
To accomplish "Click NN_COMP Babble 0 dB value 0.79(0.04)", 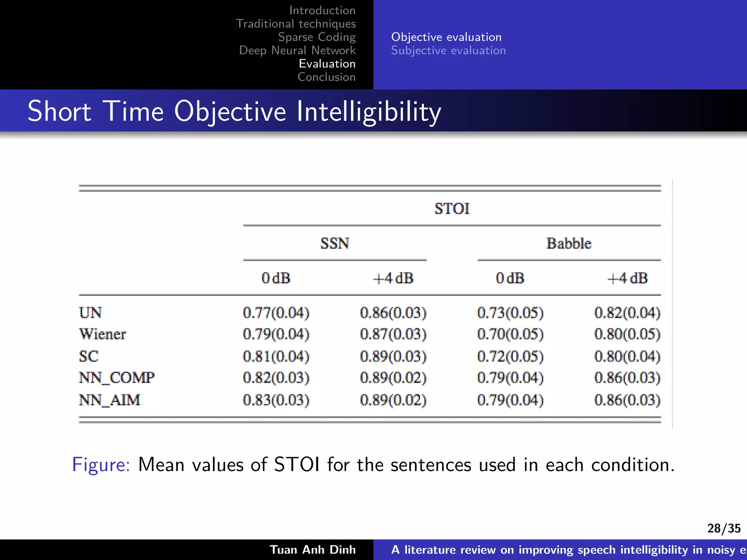I will tap(510, 378).
